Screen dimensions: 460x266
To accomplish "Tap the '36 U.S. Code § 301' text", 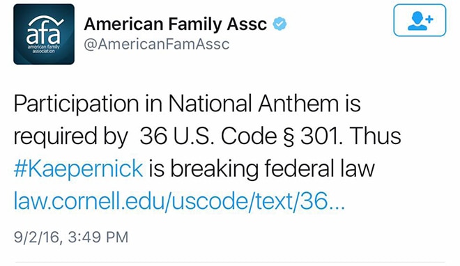I will (x=241, y=136).
